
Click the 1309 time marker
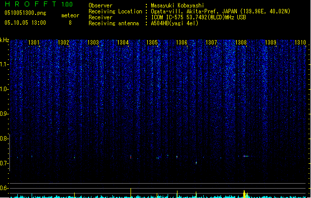point(270,42)
